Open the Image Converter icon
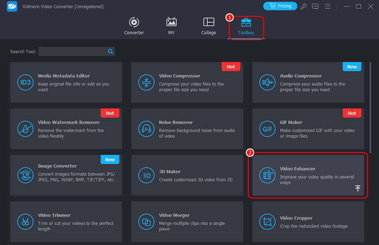This screenshot has width=379, height=245. pyautogui.click(x=25, y=175)
